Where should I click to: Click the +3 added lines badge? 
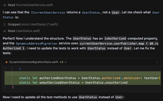tap(61, 62)
